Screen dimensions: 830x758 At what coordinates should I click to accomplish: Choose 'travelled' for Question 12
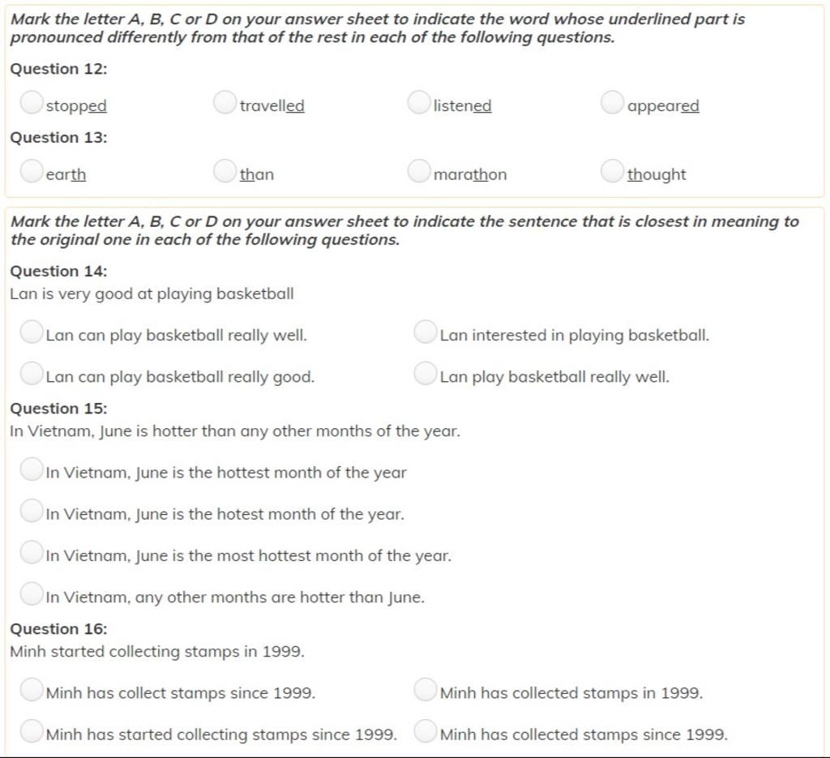225,101
